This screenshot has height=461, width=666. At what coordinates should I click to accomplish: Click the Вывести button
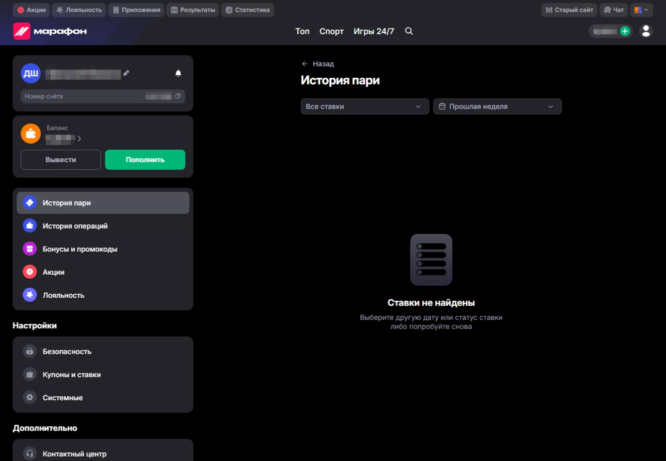pyautogui.click(x=61, y=160)
